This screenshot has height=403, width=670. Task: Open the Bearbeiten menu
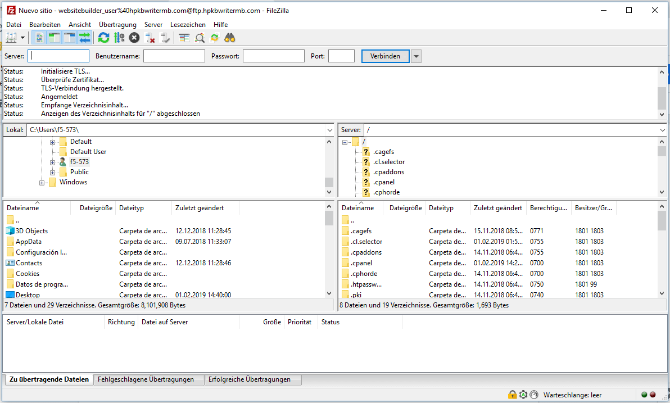point(45,25)
